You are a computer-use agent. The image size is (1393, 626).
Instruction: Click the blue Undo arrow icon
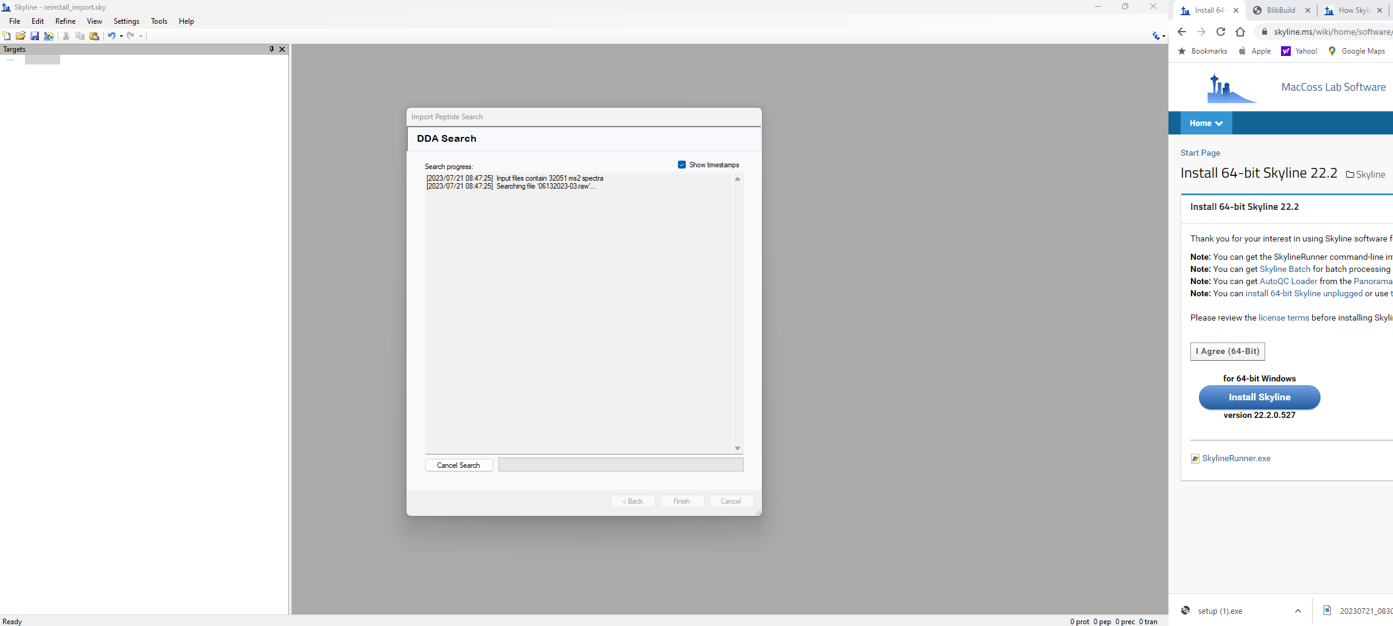click(111, 36)
